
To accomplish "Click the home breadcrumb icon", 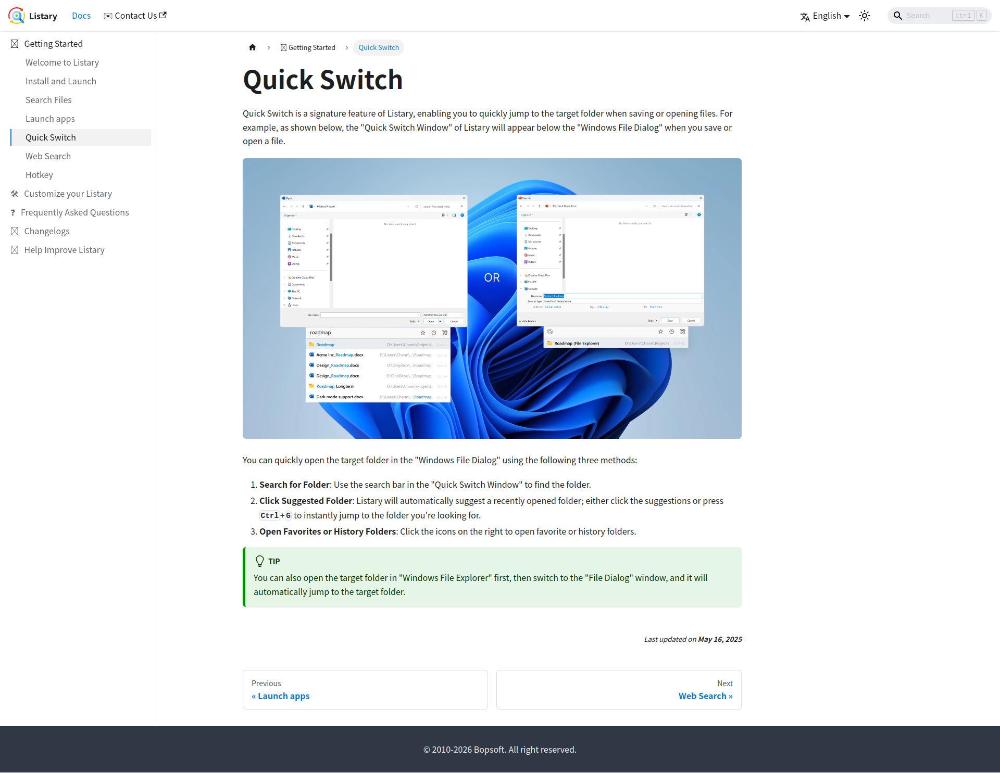I will [253, 47].
